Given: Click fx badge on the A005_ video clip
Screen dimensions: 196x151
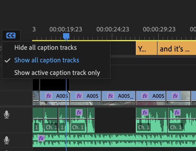Looking at the screenshot, I should pyautogui.click(x=111, y=96).
